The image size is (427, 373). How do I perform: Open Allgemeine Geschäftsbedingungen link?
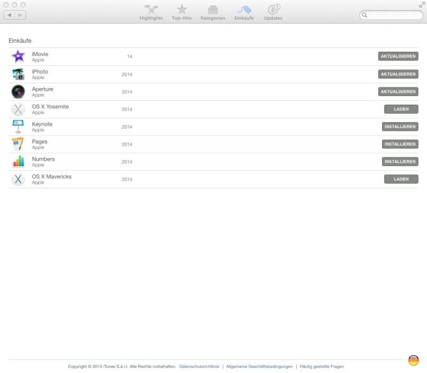pos(259,367)
